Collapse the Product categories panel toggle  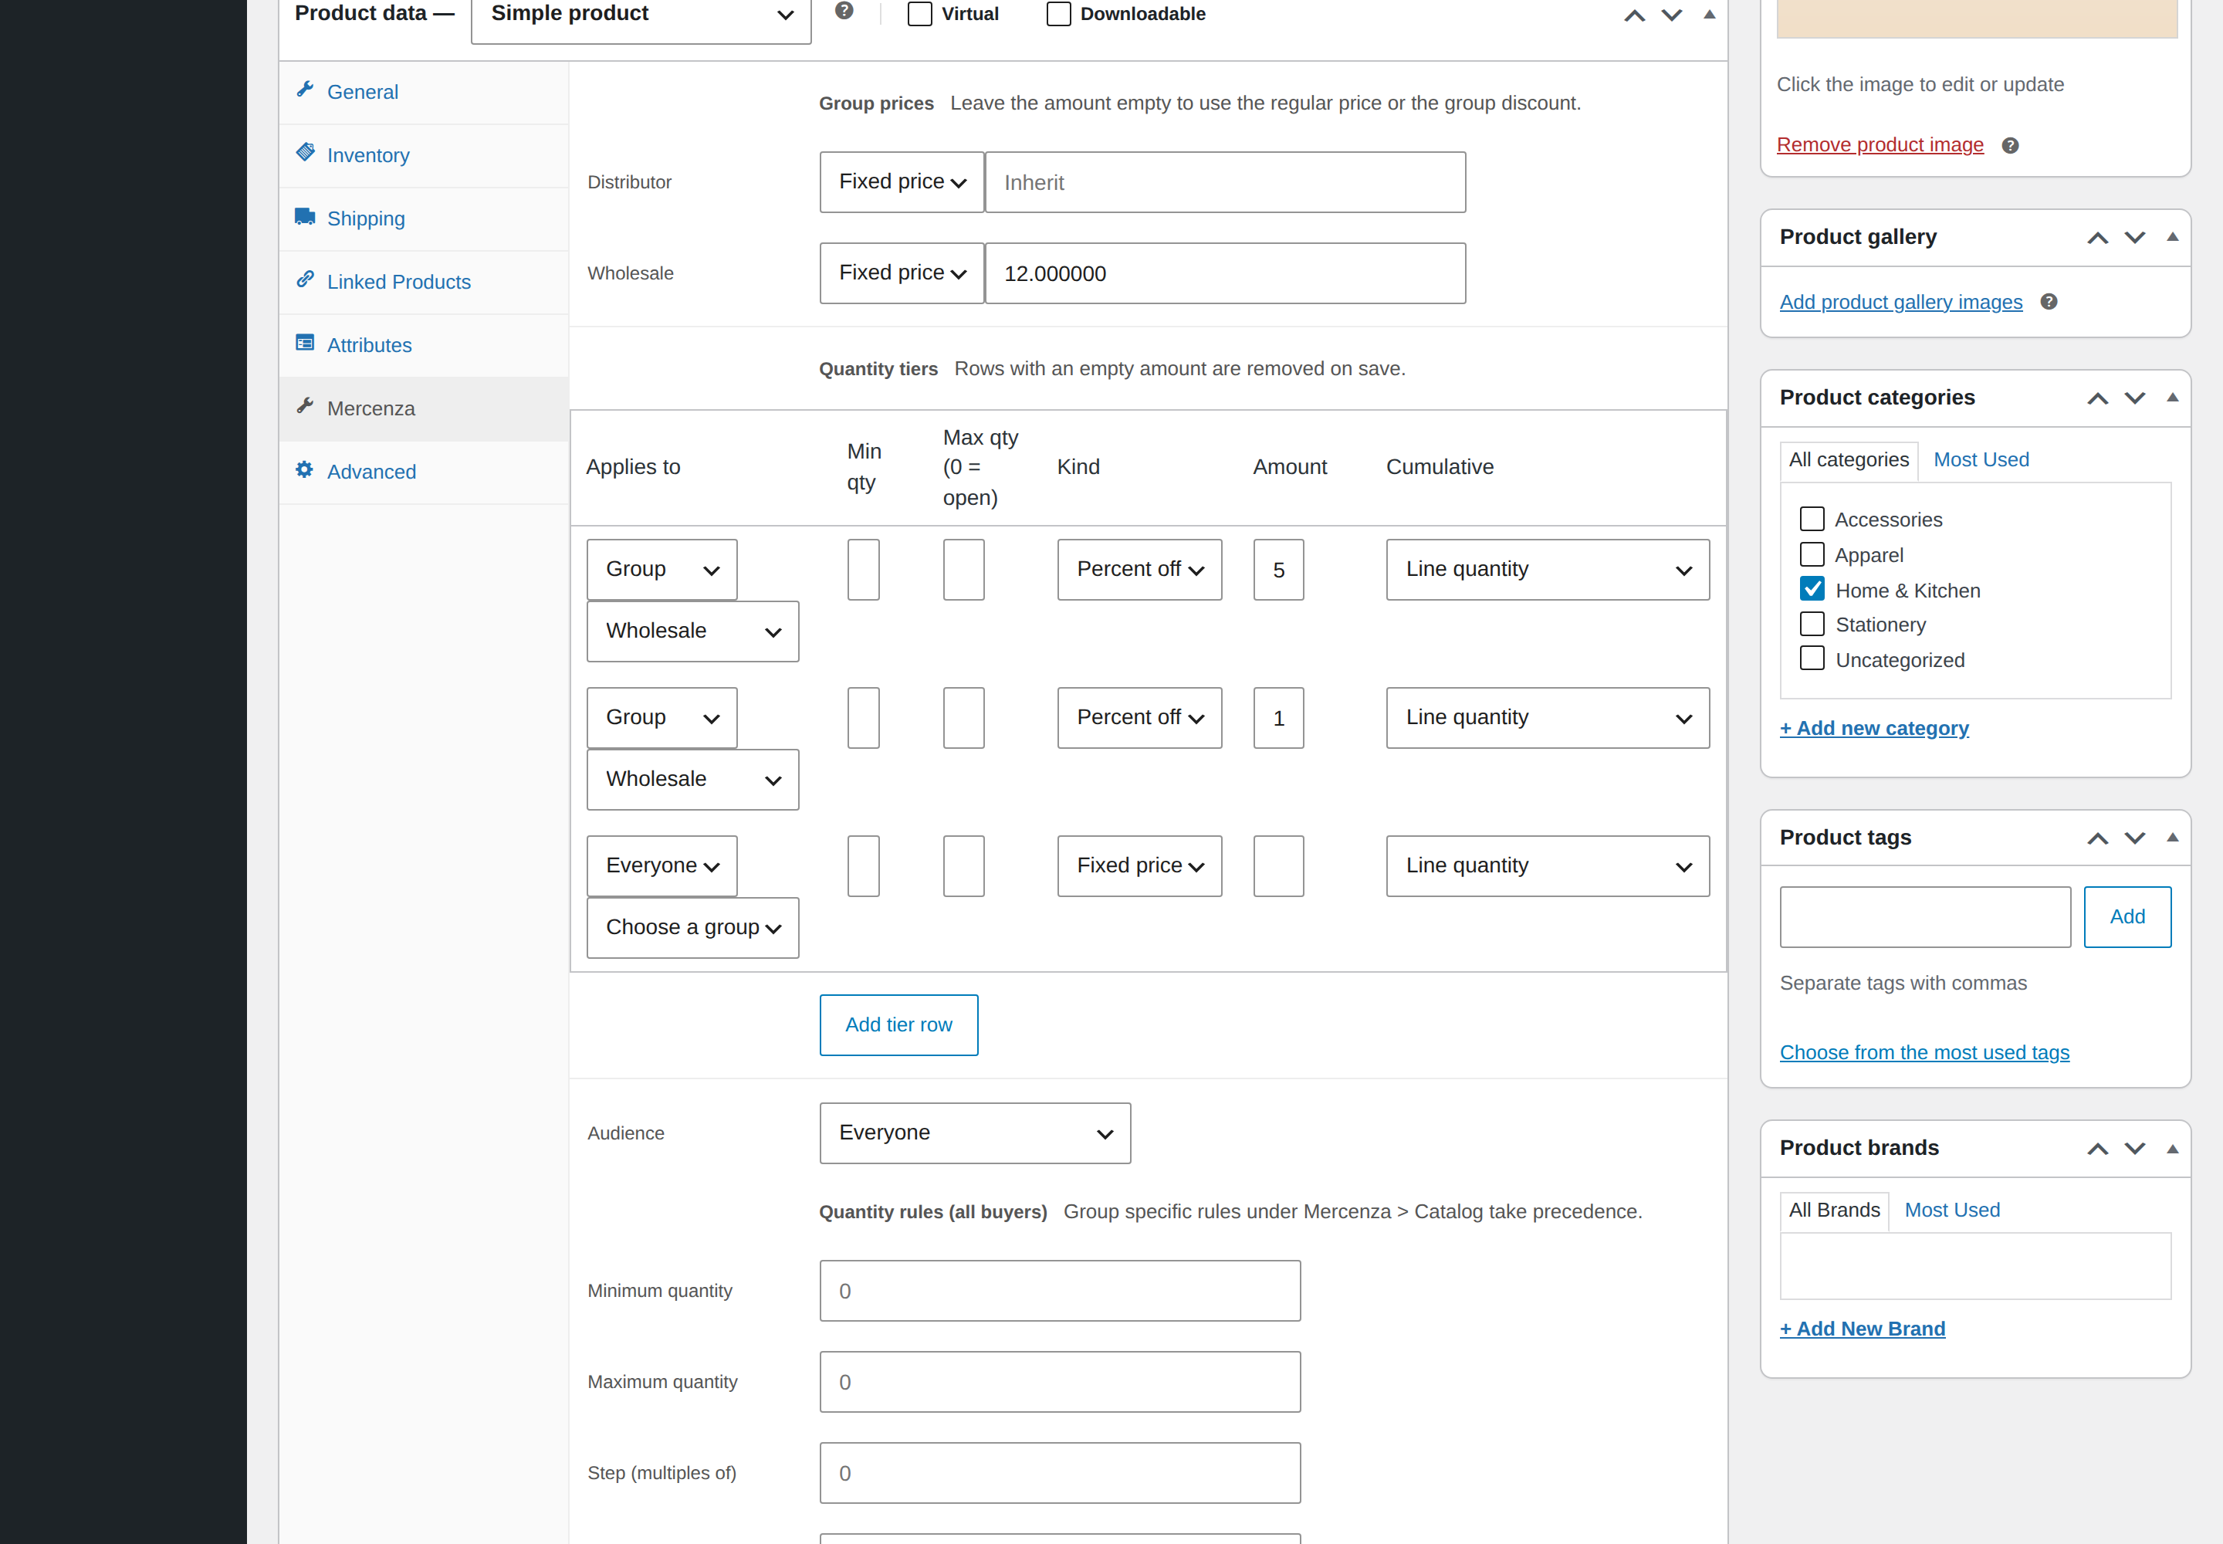2173,398
